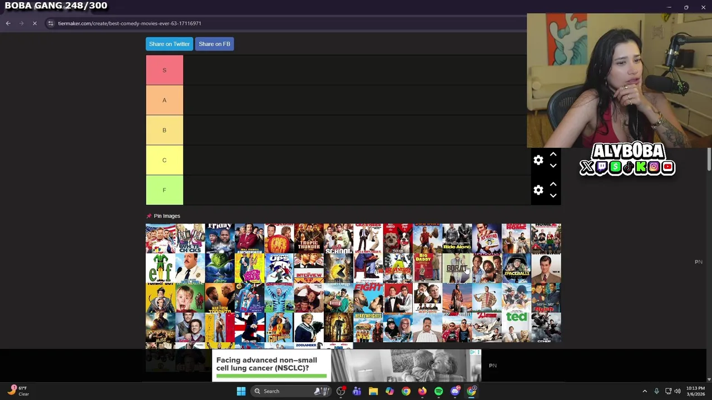Image resolution: width=712 pixels, height=400 pixels.
Task: Move tier C row up with arrow
Action: pos(553,154)
